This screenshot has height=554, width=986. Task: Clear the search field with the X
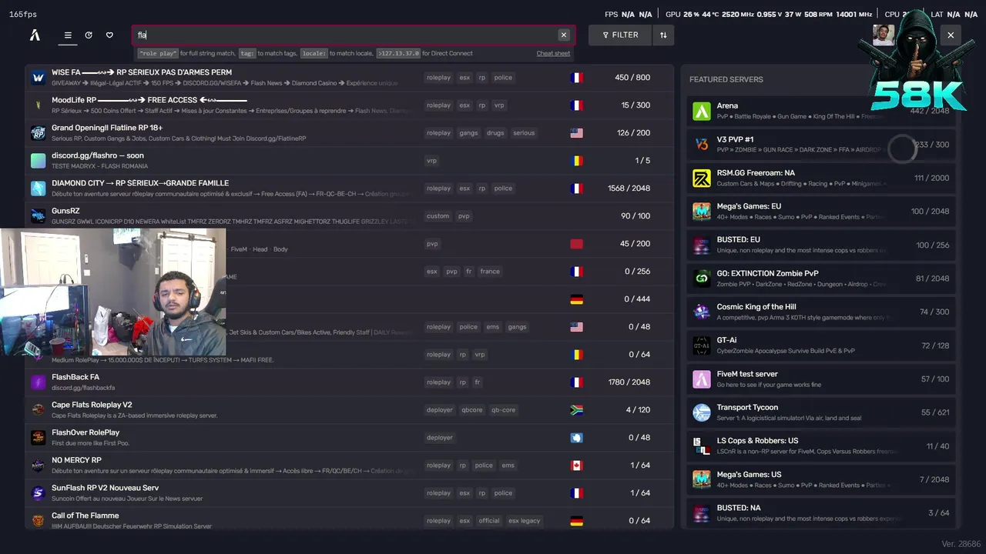[x=564, y=35]
